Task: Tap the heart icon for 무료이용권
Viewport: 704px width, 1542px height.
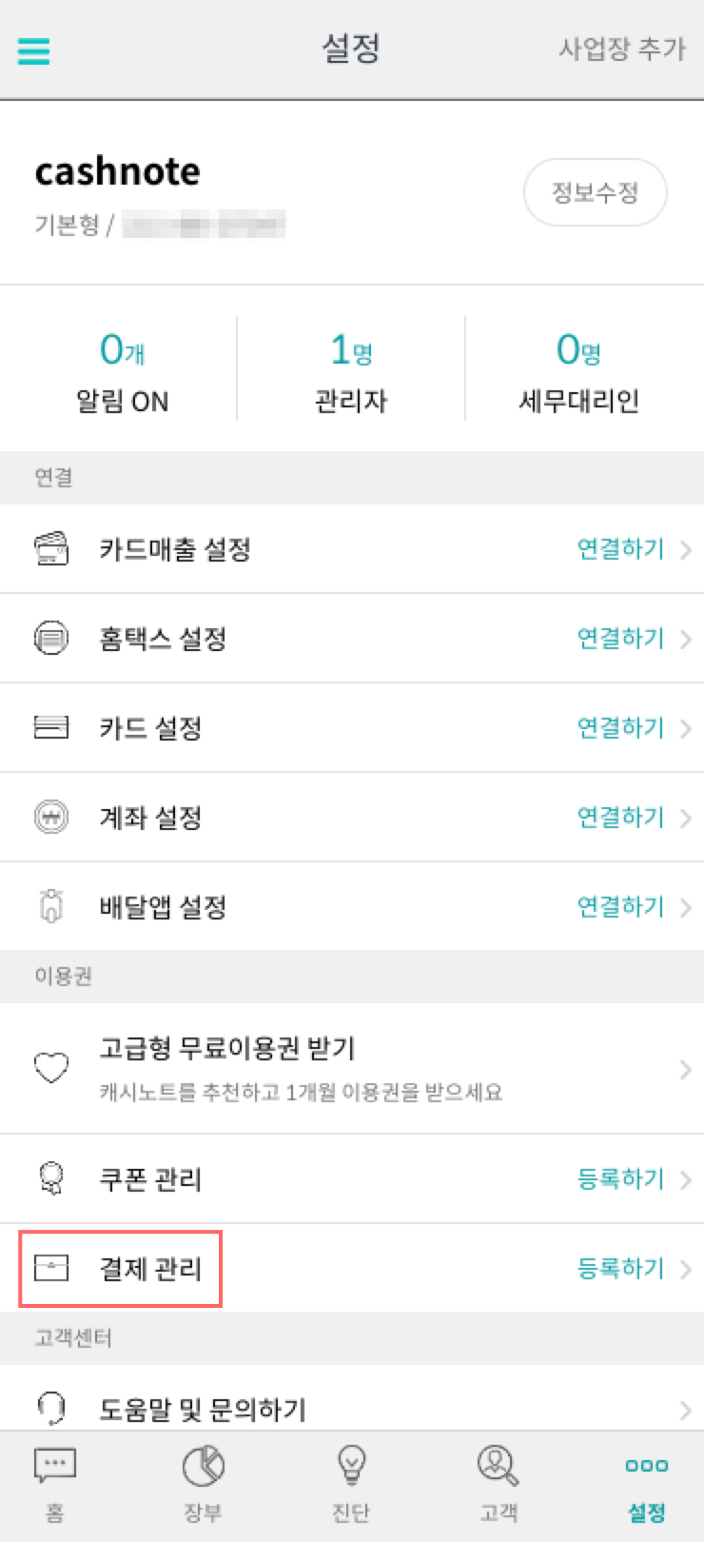Action: (51, 1068)
